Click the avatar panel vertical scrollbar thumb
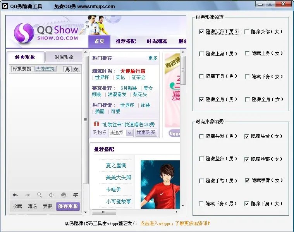 (86, 120)
